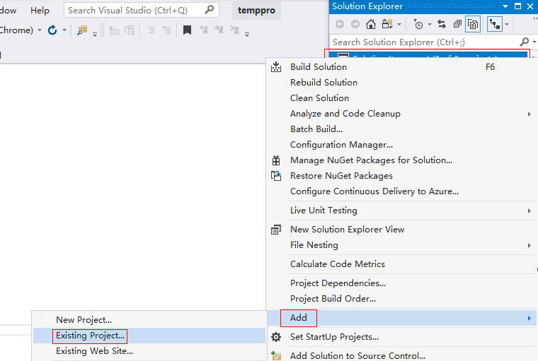
Task: Click Clear Bookmarks icon
Action: 235,30
